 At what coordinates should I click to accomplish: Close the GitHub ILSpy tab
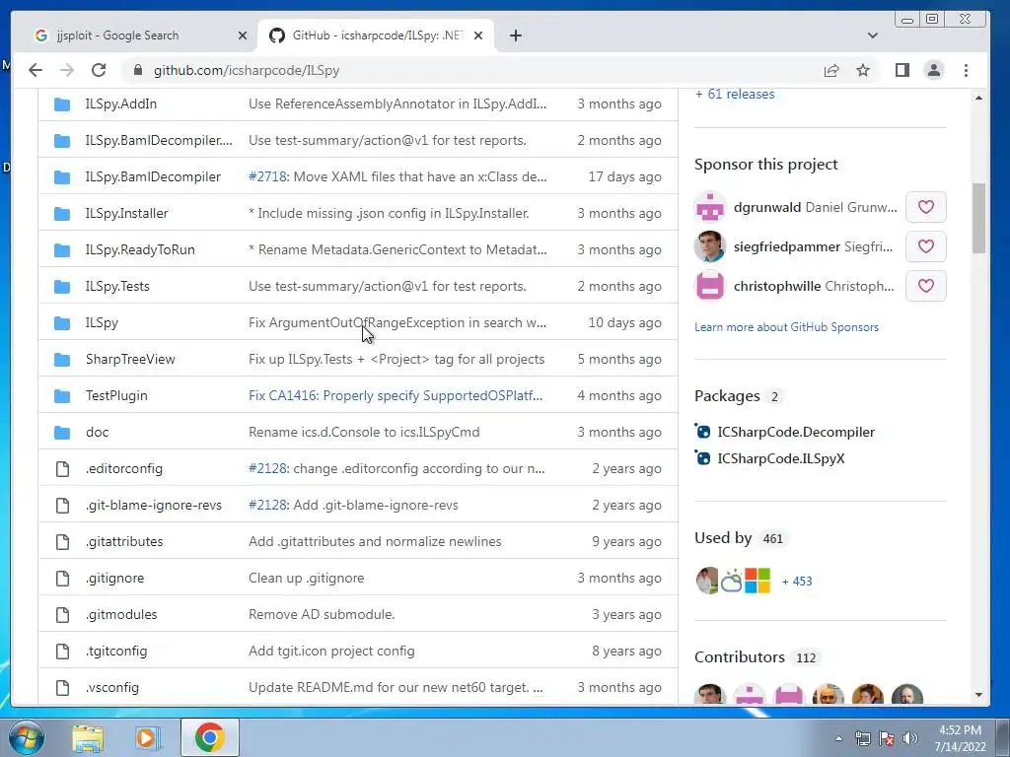478,35
